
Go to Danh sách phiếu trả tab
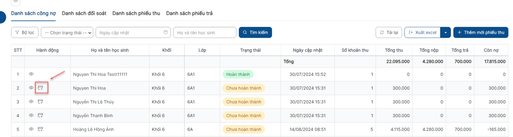point(189,13)
